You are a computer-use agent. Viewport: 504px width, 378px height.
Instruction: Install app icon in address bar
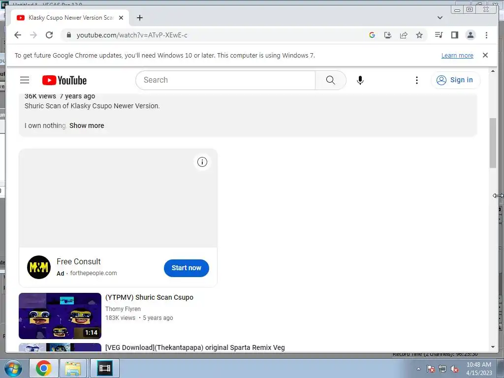[x=388, y=35]
